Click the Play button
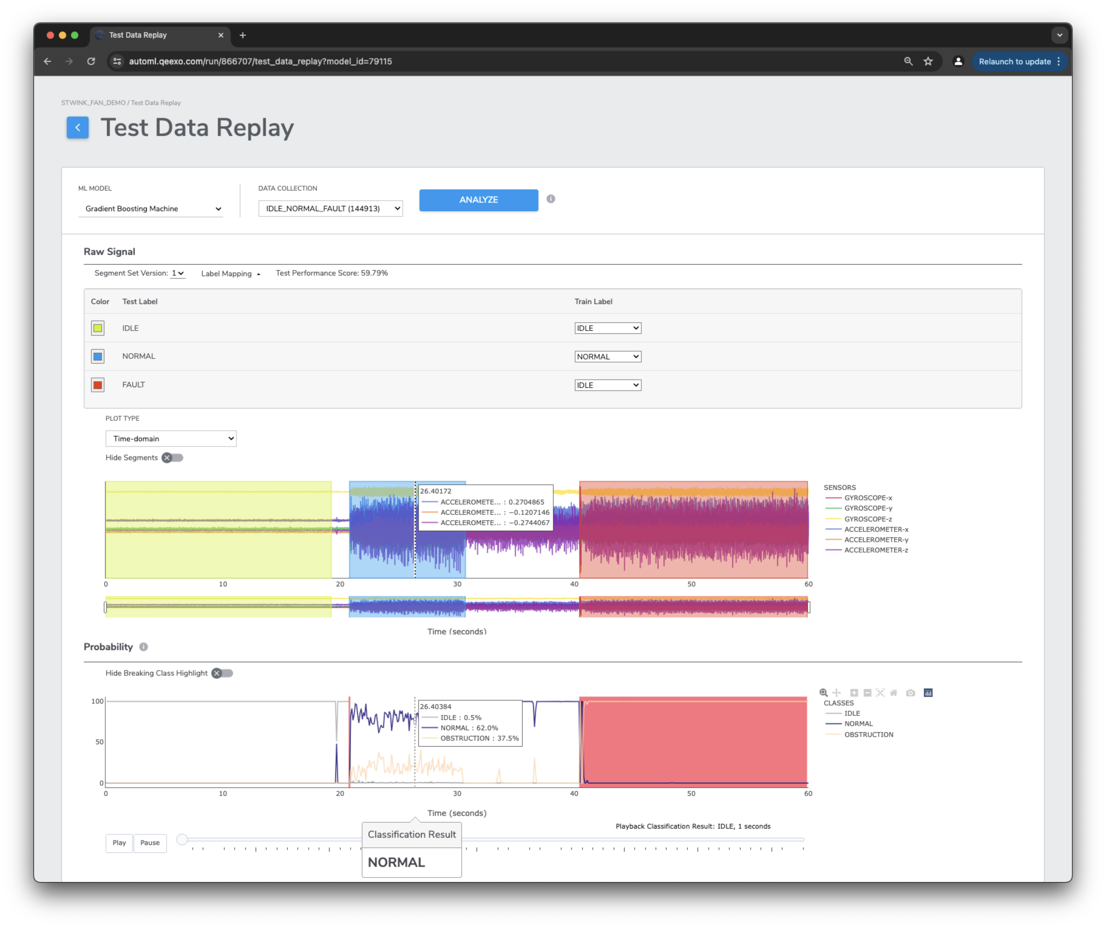 [x=119, y=843]
